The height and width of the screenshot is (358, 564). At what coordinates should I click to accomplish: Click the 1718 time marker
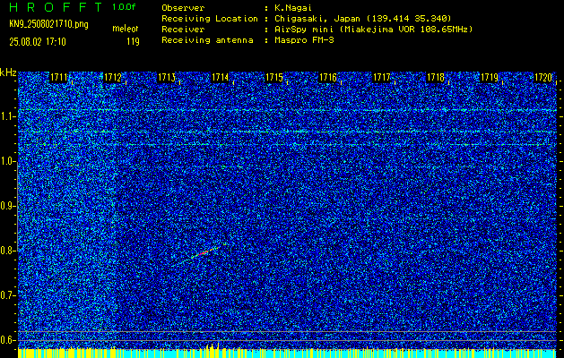pyautogui.click(x=436, y=77)
